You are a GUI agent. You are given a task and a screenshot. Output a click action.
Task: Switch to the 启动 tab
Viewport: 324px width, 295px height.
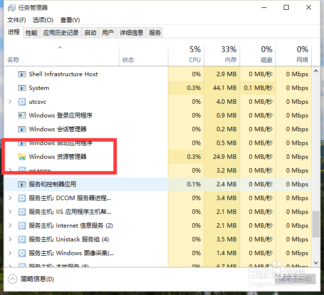(x=90, y=33)
